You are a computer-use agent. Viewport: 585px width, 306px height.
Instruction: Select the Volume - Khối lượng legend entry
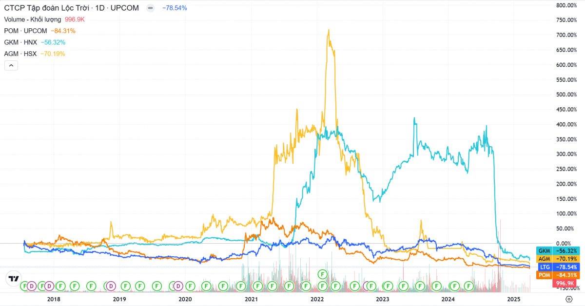33,19
